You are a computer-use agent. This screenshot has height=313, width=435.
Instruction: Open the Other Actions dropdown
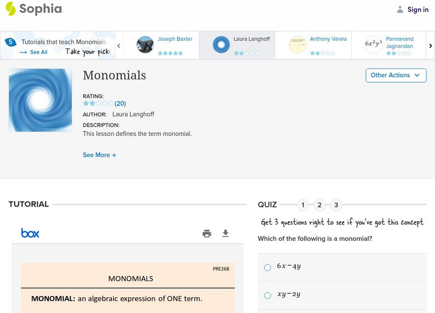[395, 76]
